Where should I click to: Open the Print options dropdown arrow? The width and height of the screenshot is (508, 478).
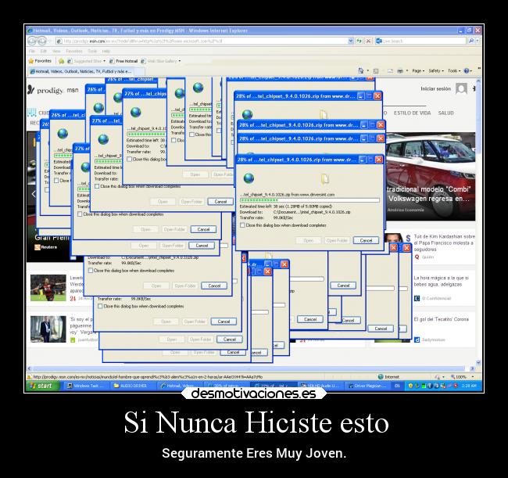pyautogui.click(x=407, y=70)
